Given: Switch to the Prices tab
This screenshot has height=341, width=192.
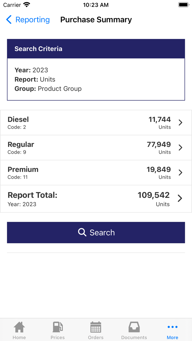Looking at the screenshot, I should click(x=57, y=330).
